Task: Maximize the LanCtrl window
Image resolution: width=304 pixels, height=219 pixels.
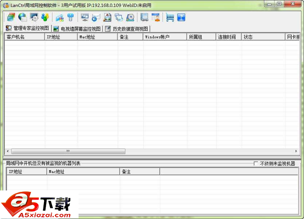Action: (279, 4)
